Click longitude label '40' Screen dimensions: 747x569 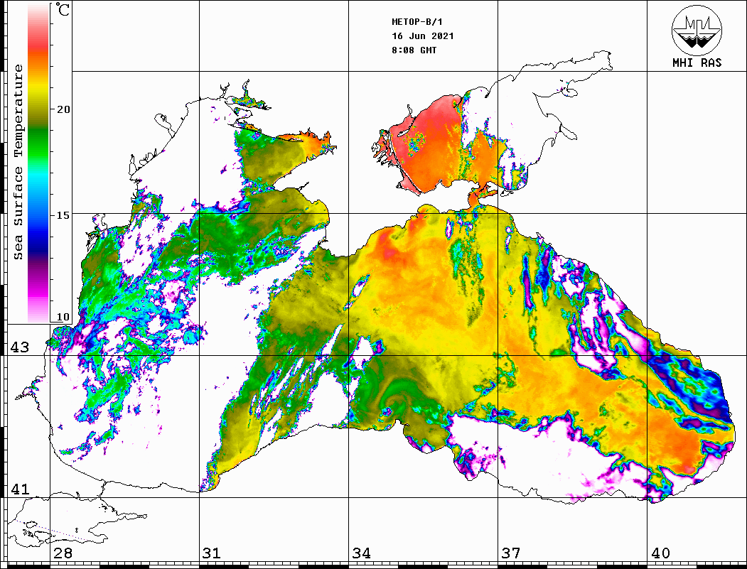tap(660, 553)
